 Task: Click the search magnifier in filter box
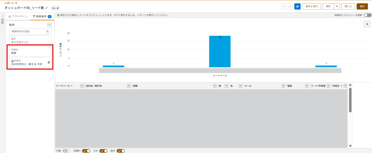(48, 32)
